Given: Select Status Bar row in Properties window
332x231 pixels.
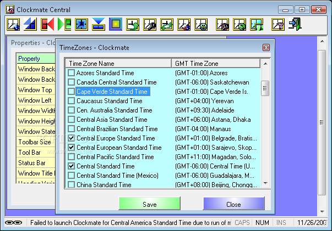Looking at the screenshot, I should click(x=36, y=163).
